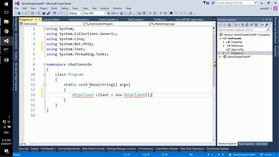Switch to the HomeController.cs tab
The width and height of the screenshot is (279, 157).
[x=79, y=20]
